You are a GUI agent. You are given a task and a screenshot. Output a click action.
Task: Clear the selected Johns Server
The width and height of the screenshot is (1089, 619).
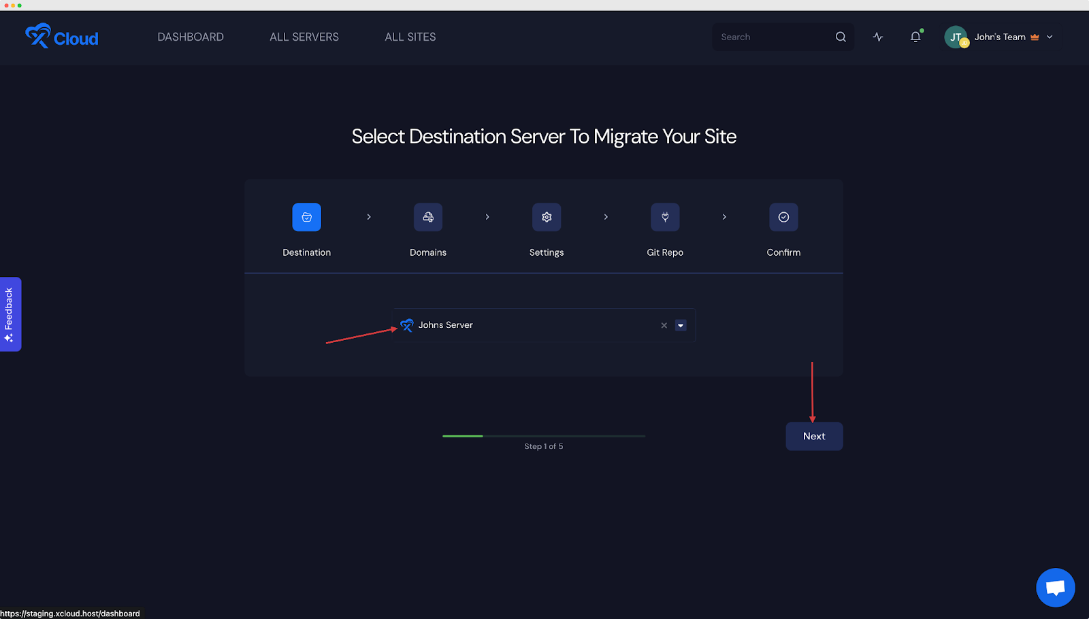coord(664,325)
